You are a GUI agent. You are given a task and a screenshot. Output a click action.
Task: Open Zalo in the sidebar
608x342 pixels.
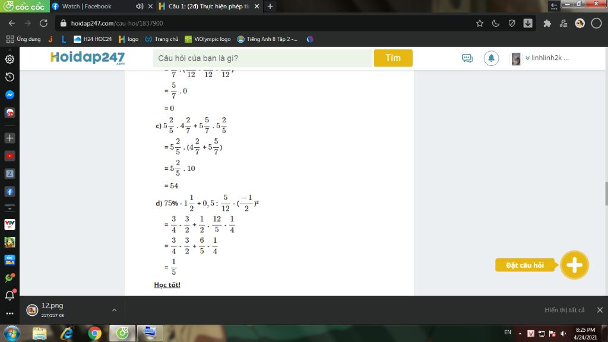pyautogui.click(x=9, y=174)
